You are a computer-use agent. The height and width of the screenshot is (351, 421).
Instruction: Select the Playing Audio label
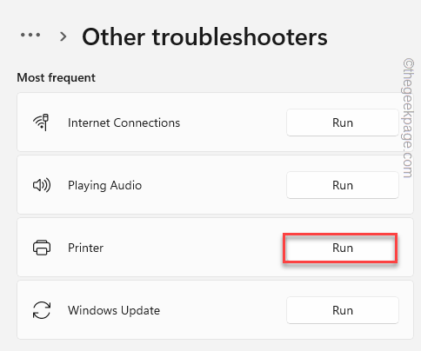tap(104, 186)
